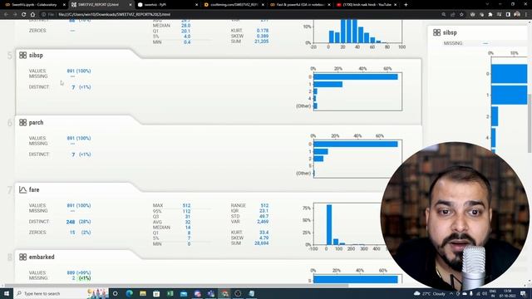Switch to the Fast & powerful EDA tab

tap(300, 5)
